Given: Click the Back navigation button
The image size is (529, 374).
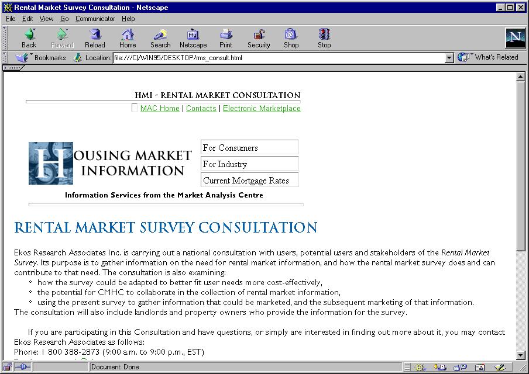Looking at the screenshot, I should coord(29,38).
